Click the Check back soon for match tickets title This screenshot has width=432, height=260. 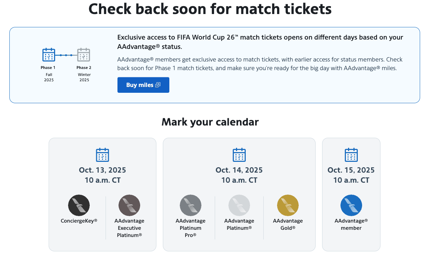[x=210, y=9]
